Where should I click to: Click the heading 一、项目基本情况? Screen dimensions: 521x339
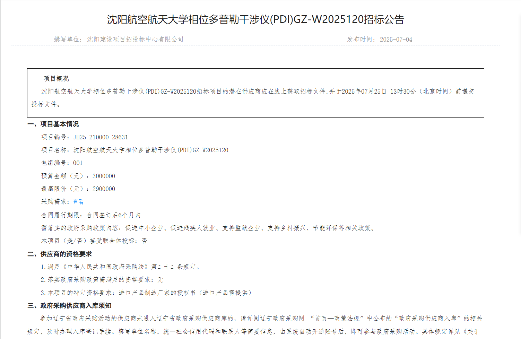[x=53, y=124]
